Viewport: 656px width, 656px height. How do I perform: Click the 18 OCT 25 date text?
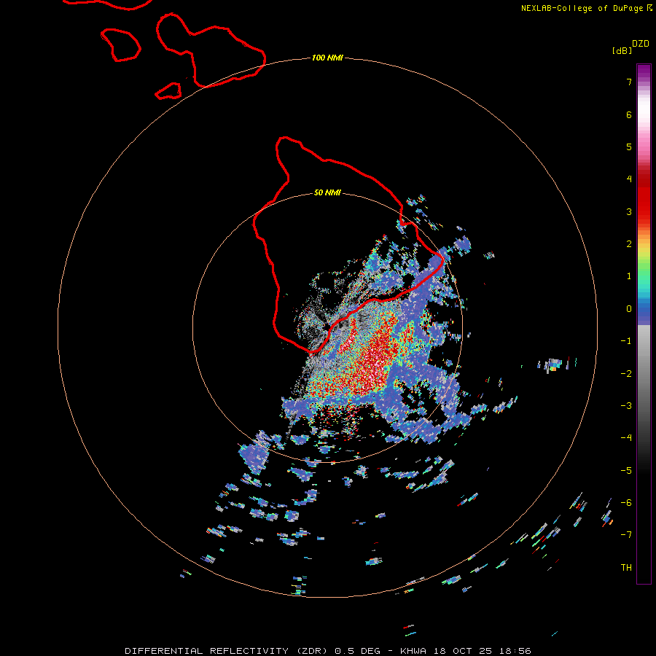(x=464, y=651)
